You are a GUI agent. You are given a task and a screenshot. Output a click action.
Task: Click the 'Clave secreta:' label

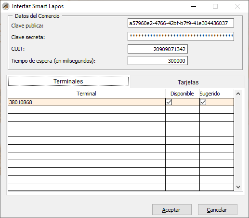(x=28, y=37)
